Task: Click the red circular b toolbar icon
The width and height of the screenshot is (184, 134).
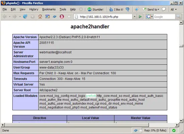Action: 62,16
